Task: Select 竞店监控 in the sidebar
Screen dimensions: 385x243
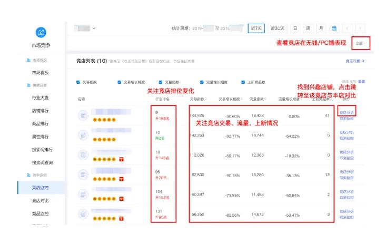Action: 41,188
